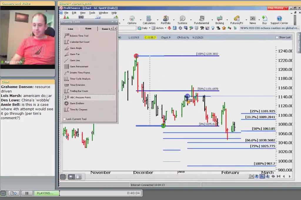Expand the Fundamental dropdown arrow
This screenshot has width=301, height=200.
[212, 20]
